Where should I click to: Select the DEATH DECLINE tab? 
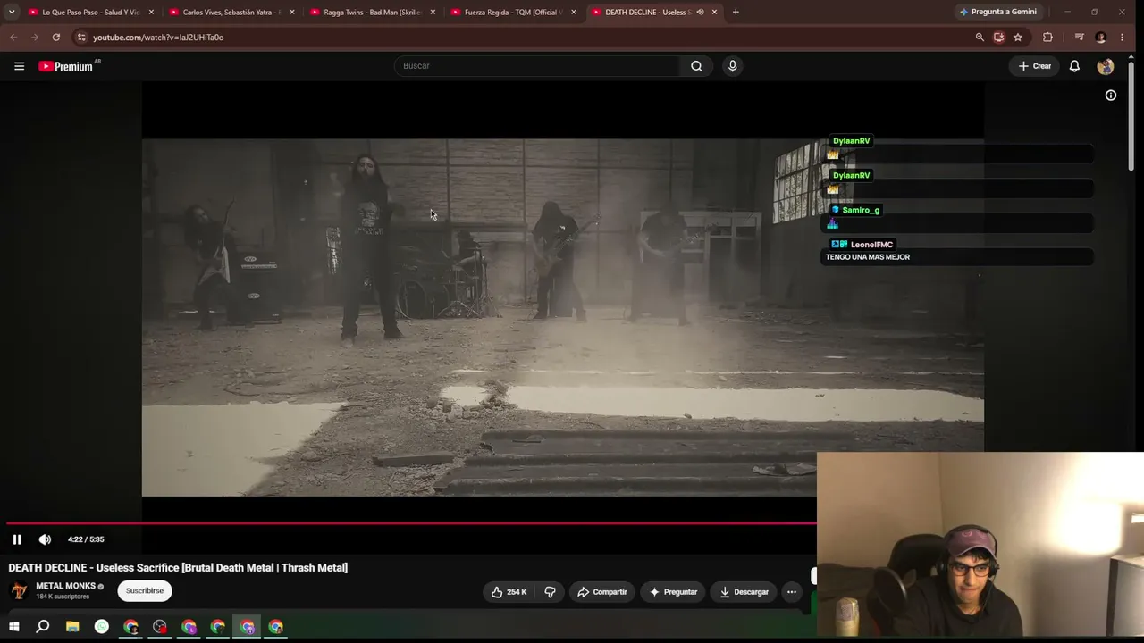click(653, 13)
